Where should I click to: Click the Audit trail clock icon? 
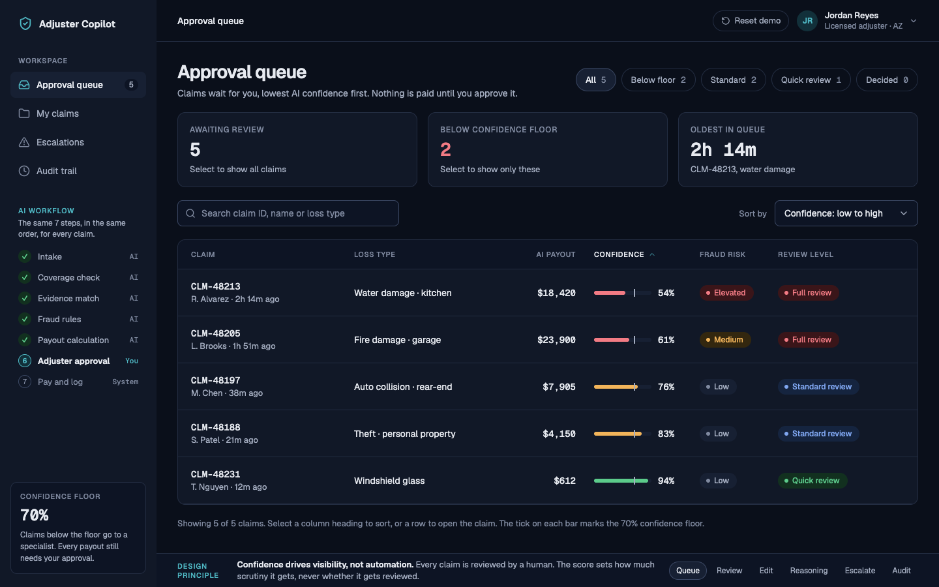point(24,171)
